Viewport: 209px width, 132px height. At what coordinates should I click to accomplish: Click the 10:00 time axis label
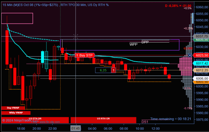(x=140, y=129)
